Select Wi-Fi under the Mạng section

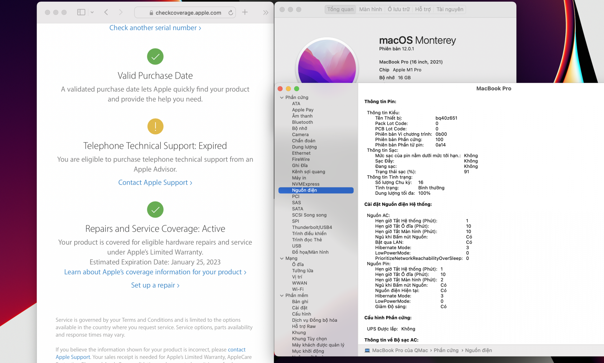pos(298,289)
